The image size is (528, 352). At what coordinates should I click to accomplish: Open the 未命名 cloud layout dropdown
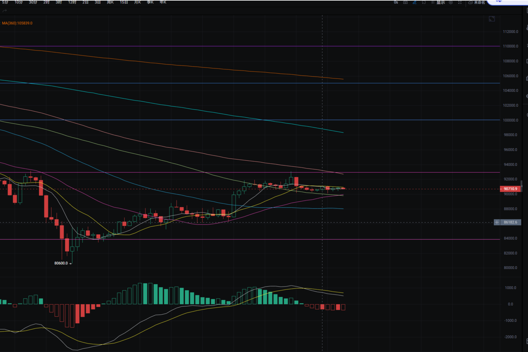click(x=477, y=2)
